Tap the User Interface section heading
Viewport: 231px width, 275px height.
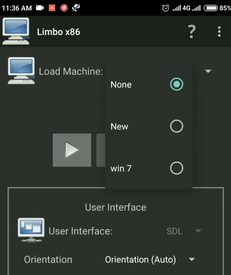pos(116,207)
